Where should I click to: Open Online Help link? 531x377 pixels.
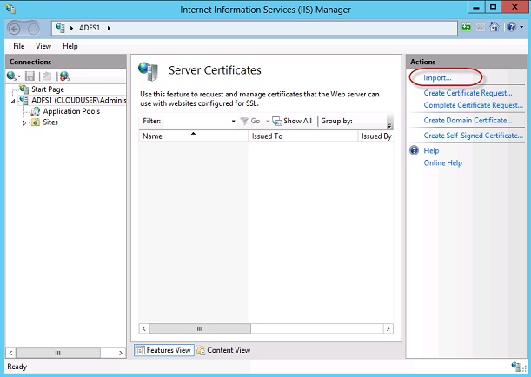point(442,162)
